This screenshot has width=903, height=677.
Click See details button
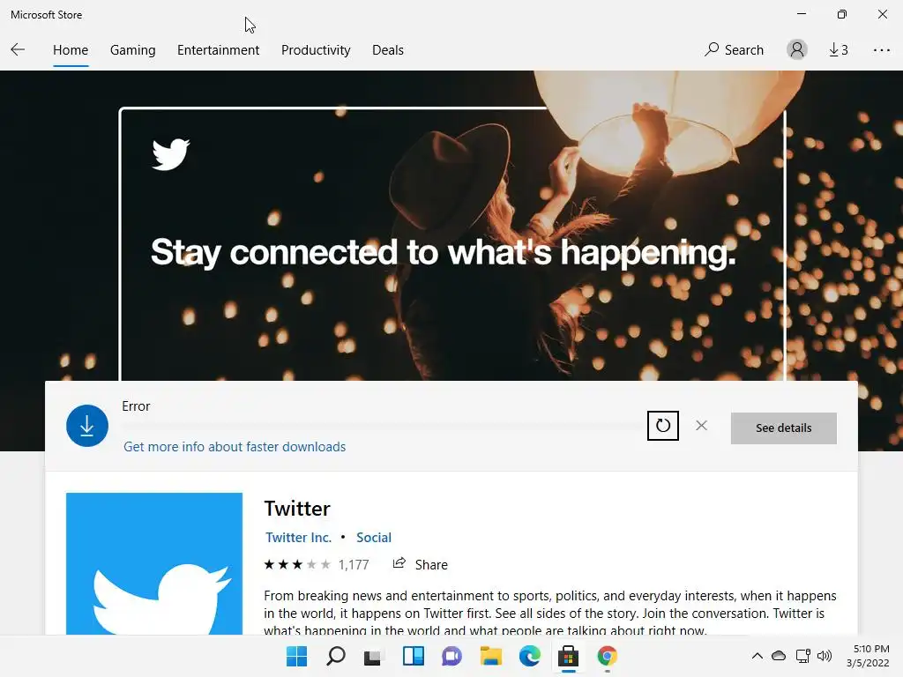(783, 428)
